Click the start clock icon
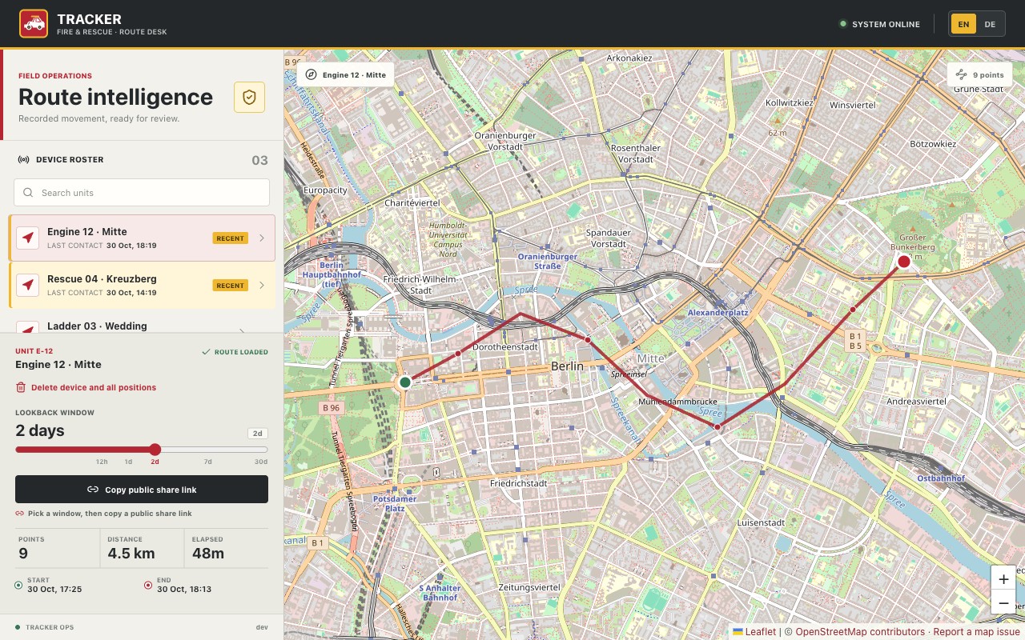Viewport: 1025px width, 640px height. [18, 585]
